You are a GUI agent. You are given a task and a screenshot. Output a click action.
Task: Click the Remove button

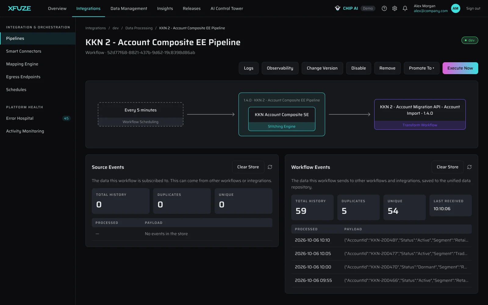coord(387,68)
